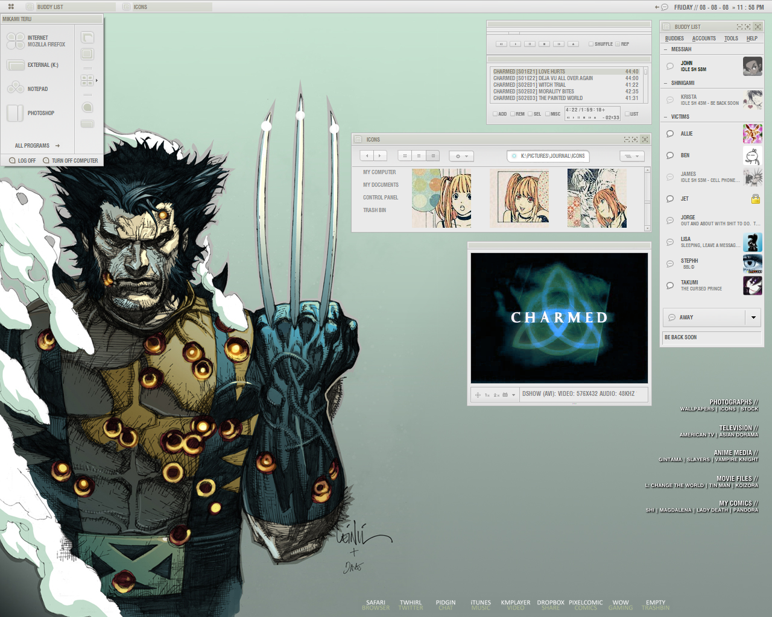
Task: Go back in the Icons window
Action: pos(367,156)
